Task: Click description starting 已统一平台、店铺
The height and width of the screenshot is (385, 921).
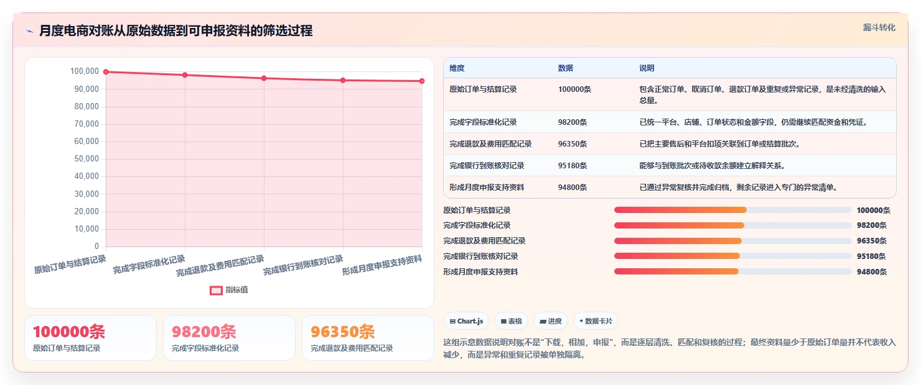Action: coord(754,122)
